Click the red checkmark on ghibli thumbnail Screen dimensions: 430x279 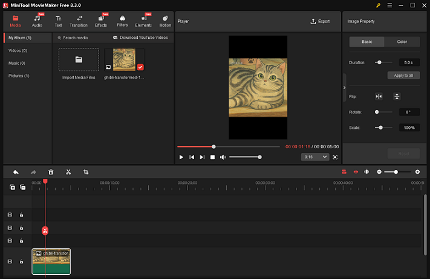pos(140,67)
